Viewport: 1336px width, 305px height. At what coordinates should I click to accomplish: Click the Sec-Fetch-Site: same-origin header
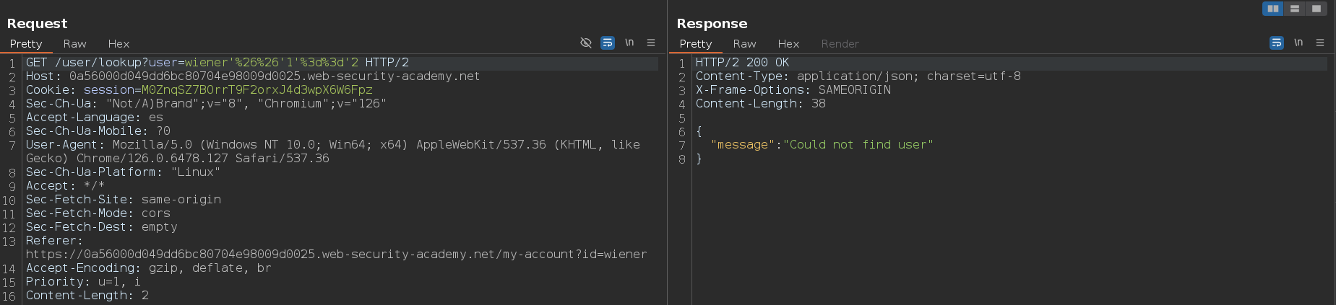(124, 200)
